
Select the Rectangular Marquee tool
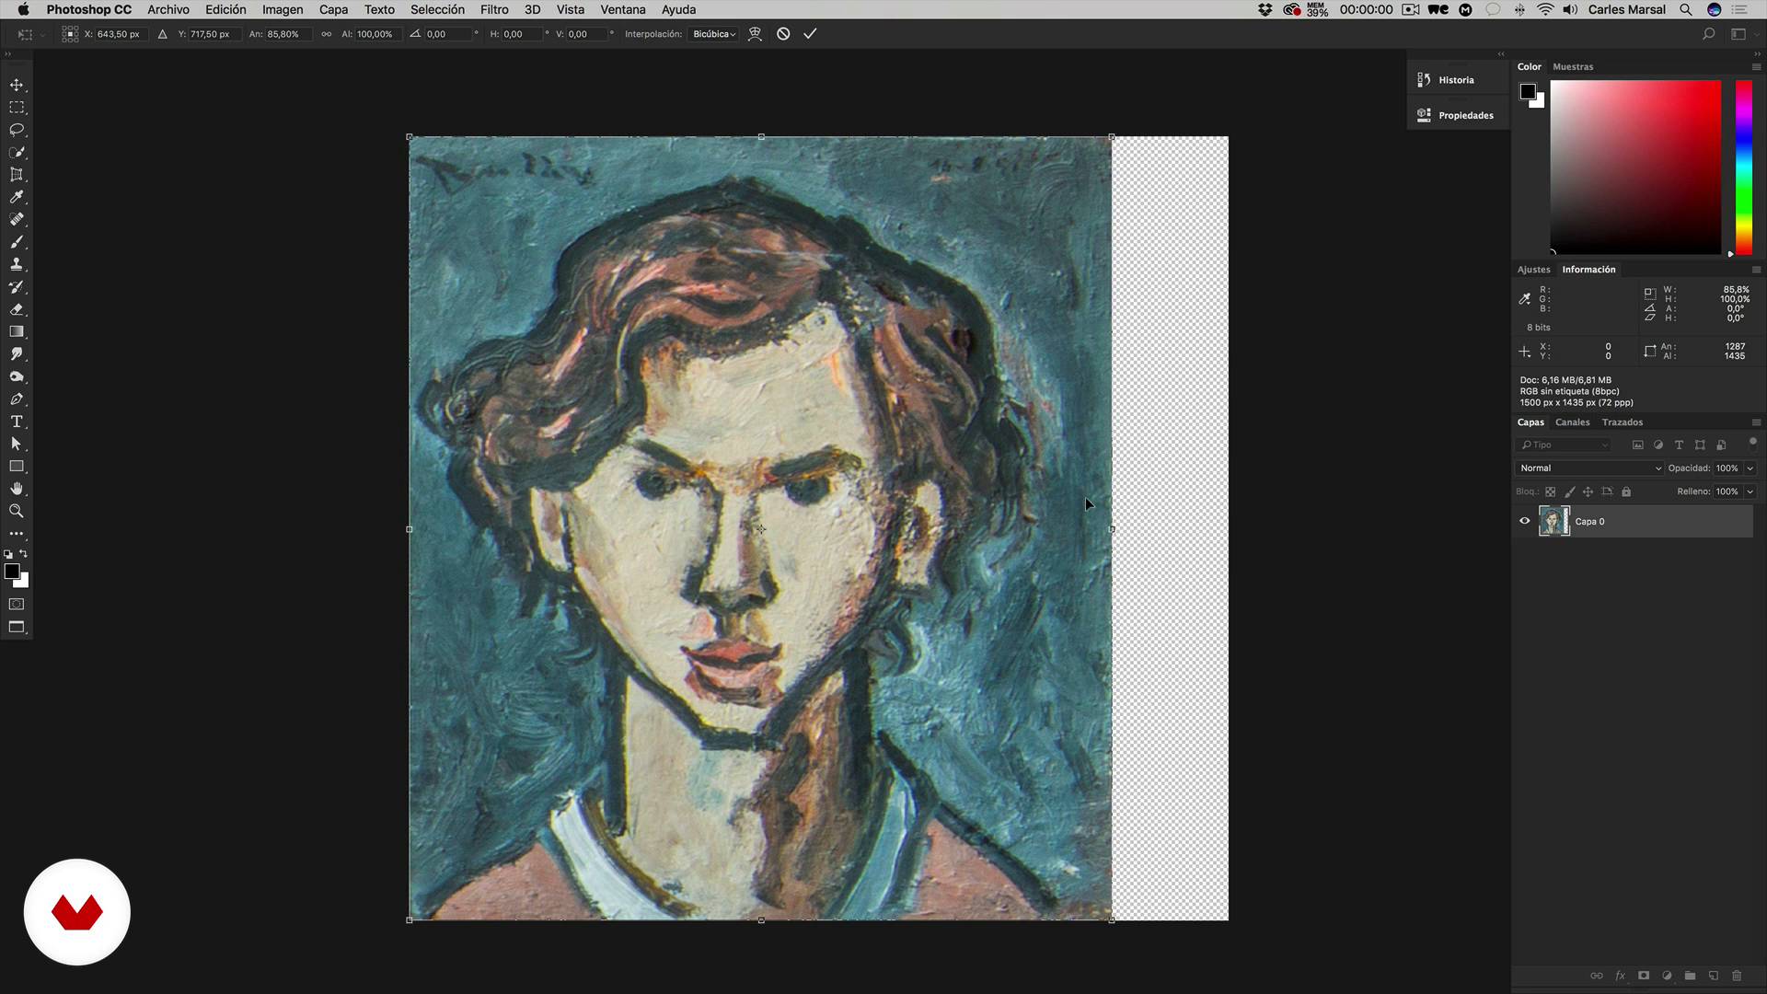(x=17, y=108)
